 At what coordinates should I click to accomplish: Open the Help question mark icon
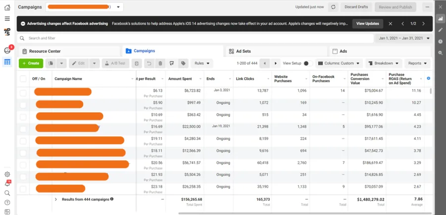pyautogui.click(x=7, y=203)
